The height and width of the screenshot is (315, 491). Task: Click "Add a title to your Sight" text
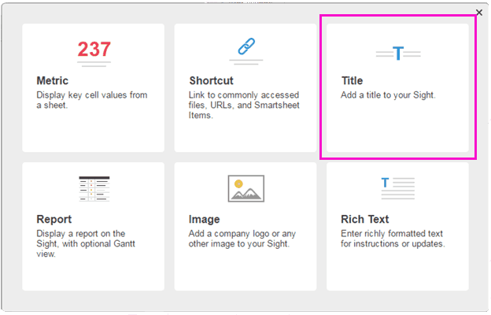coord(388,94)
